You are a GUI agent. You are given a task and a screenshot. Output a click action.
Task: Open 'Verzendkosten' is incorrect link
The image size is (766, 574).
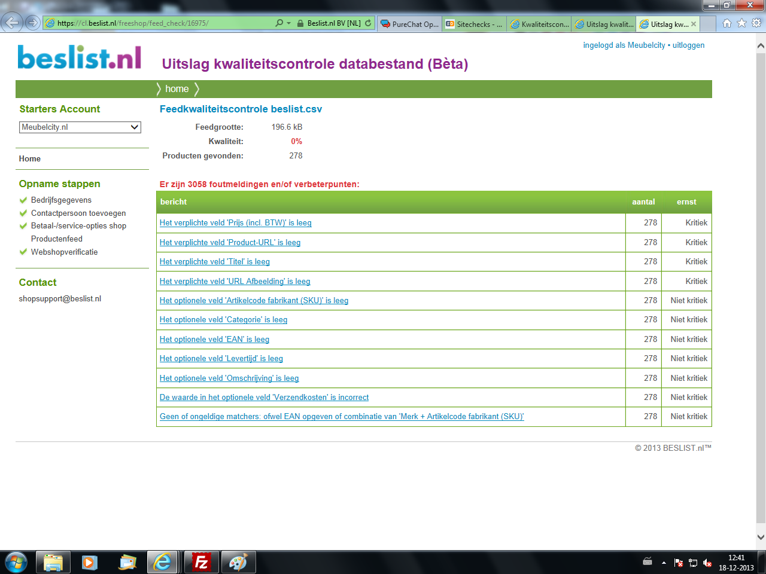[x=264, y=398]
